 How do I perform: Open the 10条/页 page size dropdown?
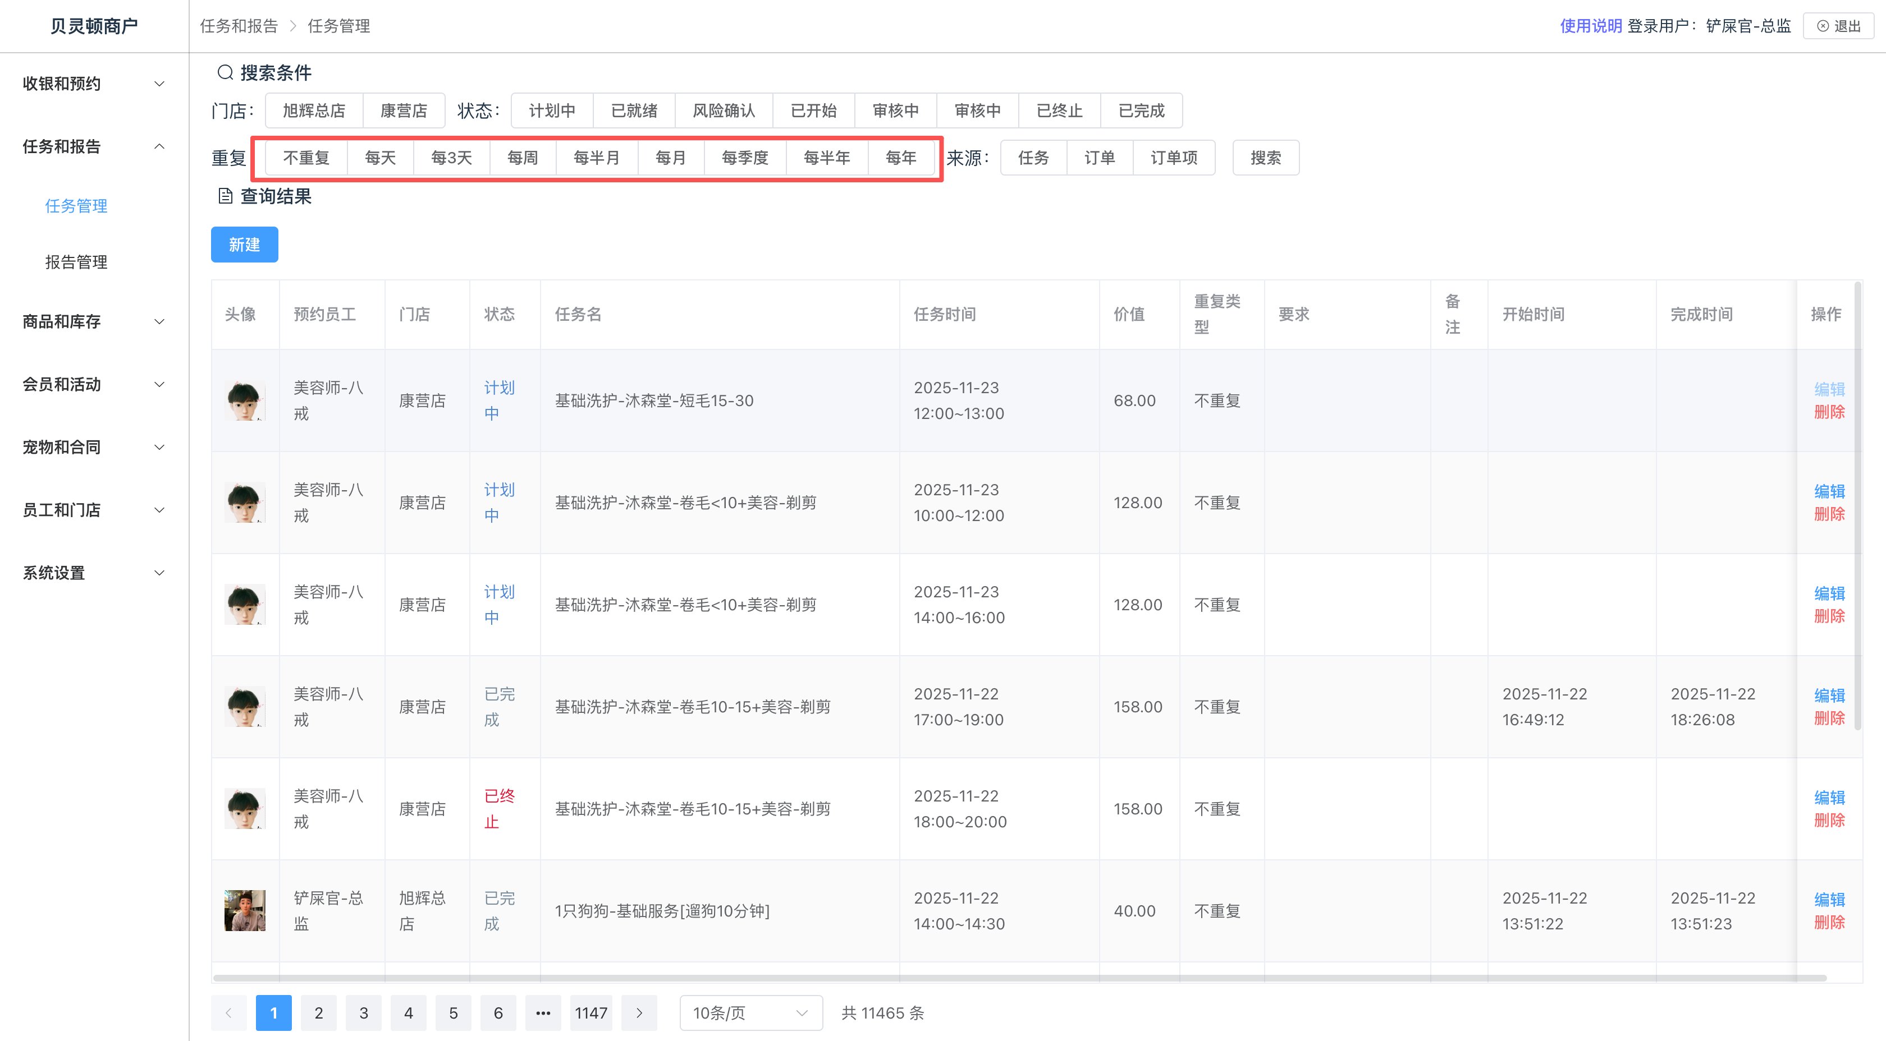[750, 1012]
